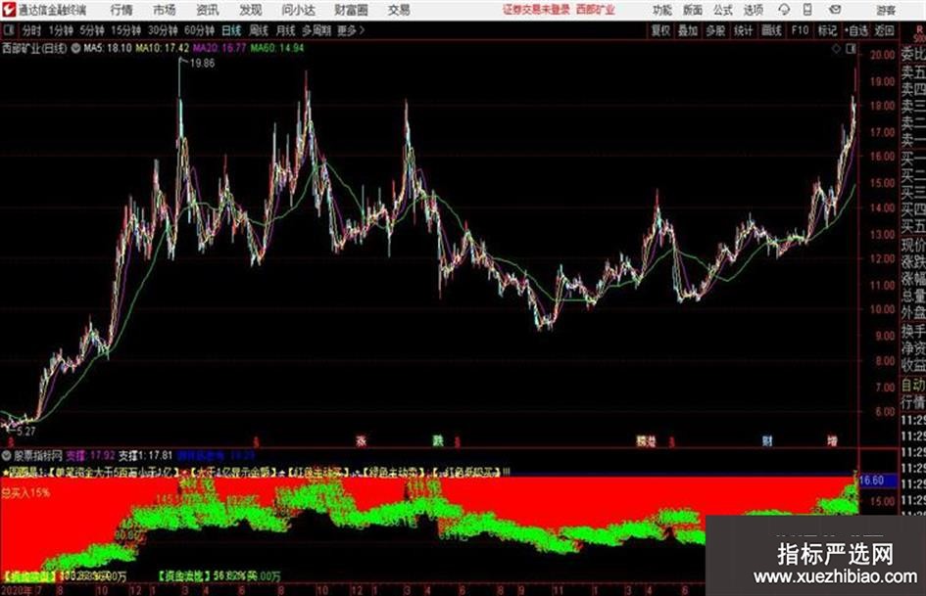
Task: Open the F10 company info button
Action: coord(800,30)
